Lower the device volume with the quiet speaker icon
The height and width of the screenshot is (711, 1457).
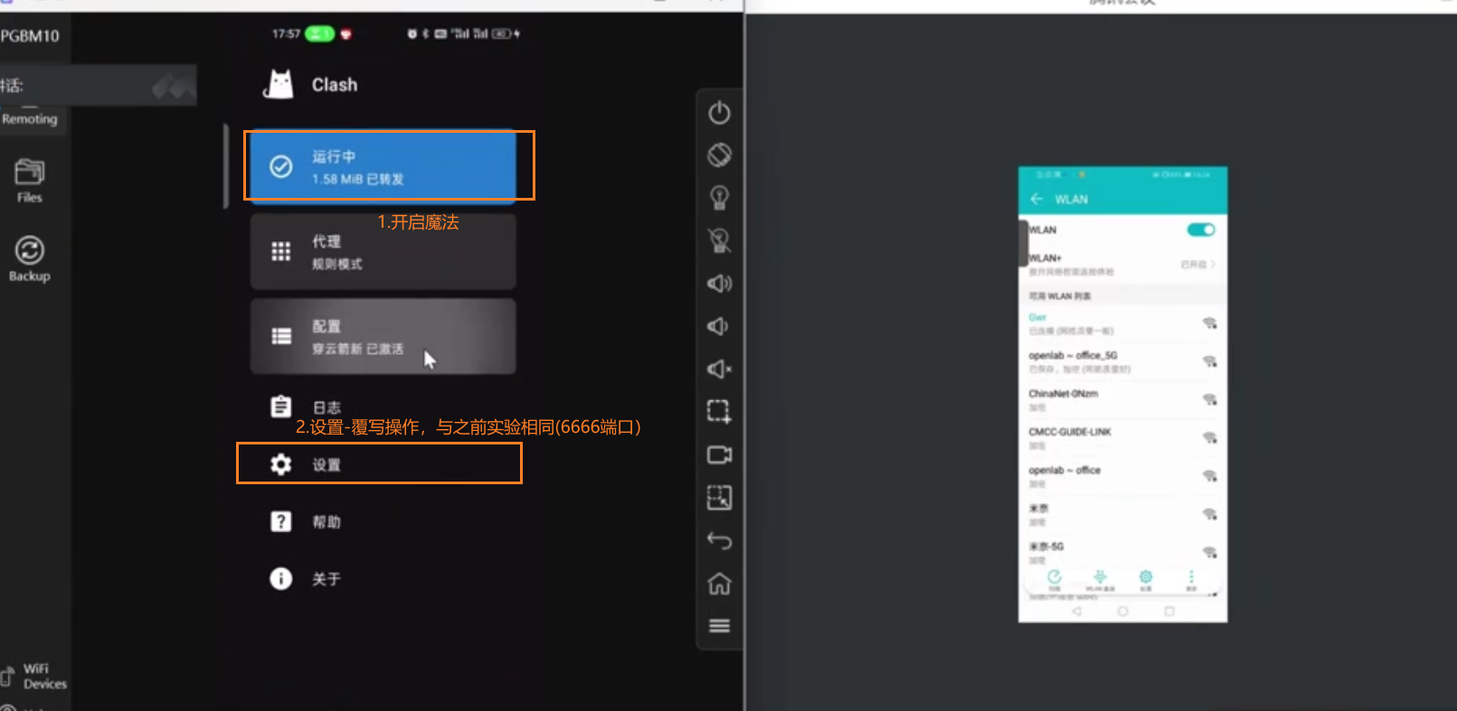pos(718,326)
